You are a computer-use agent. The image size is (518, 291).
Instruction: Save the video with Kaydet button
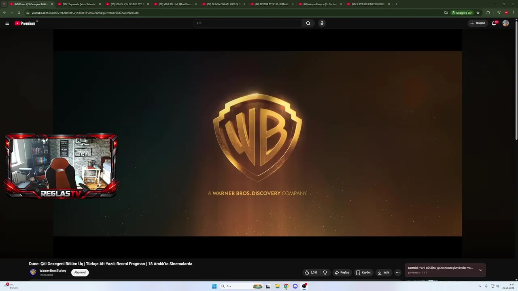363,272
